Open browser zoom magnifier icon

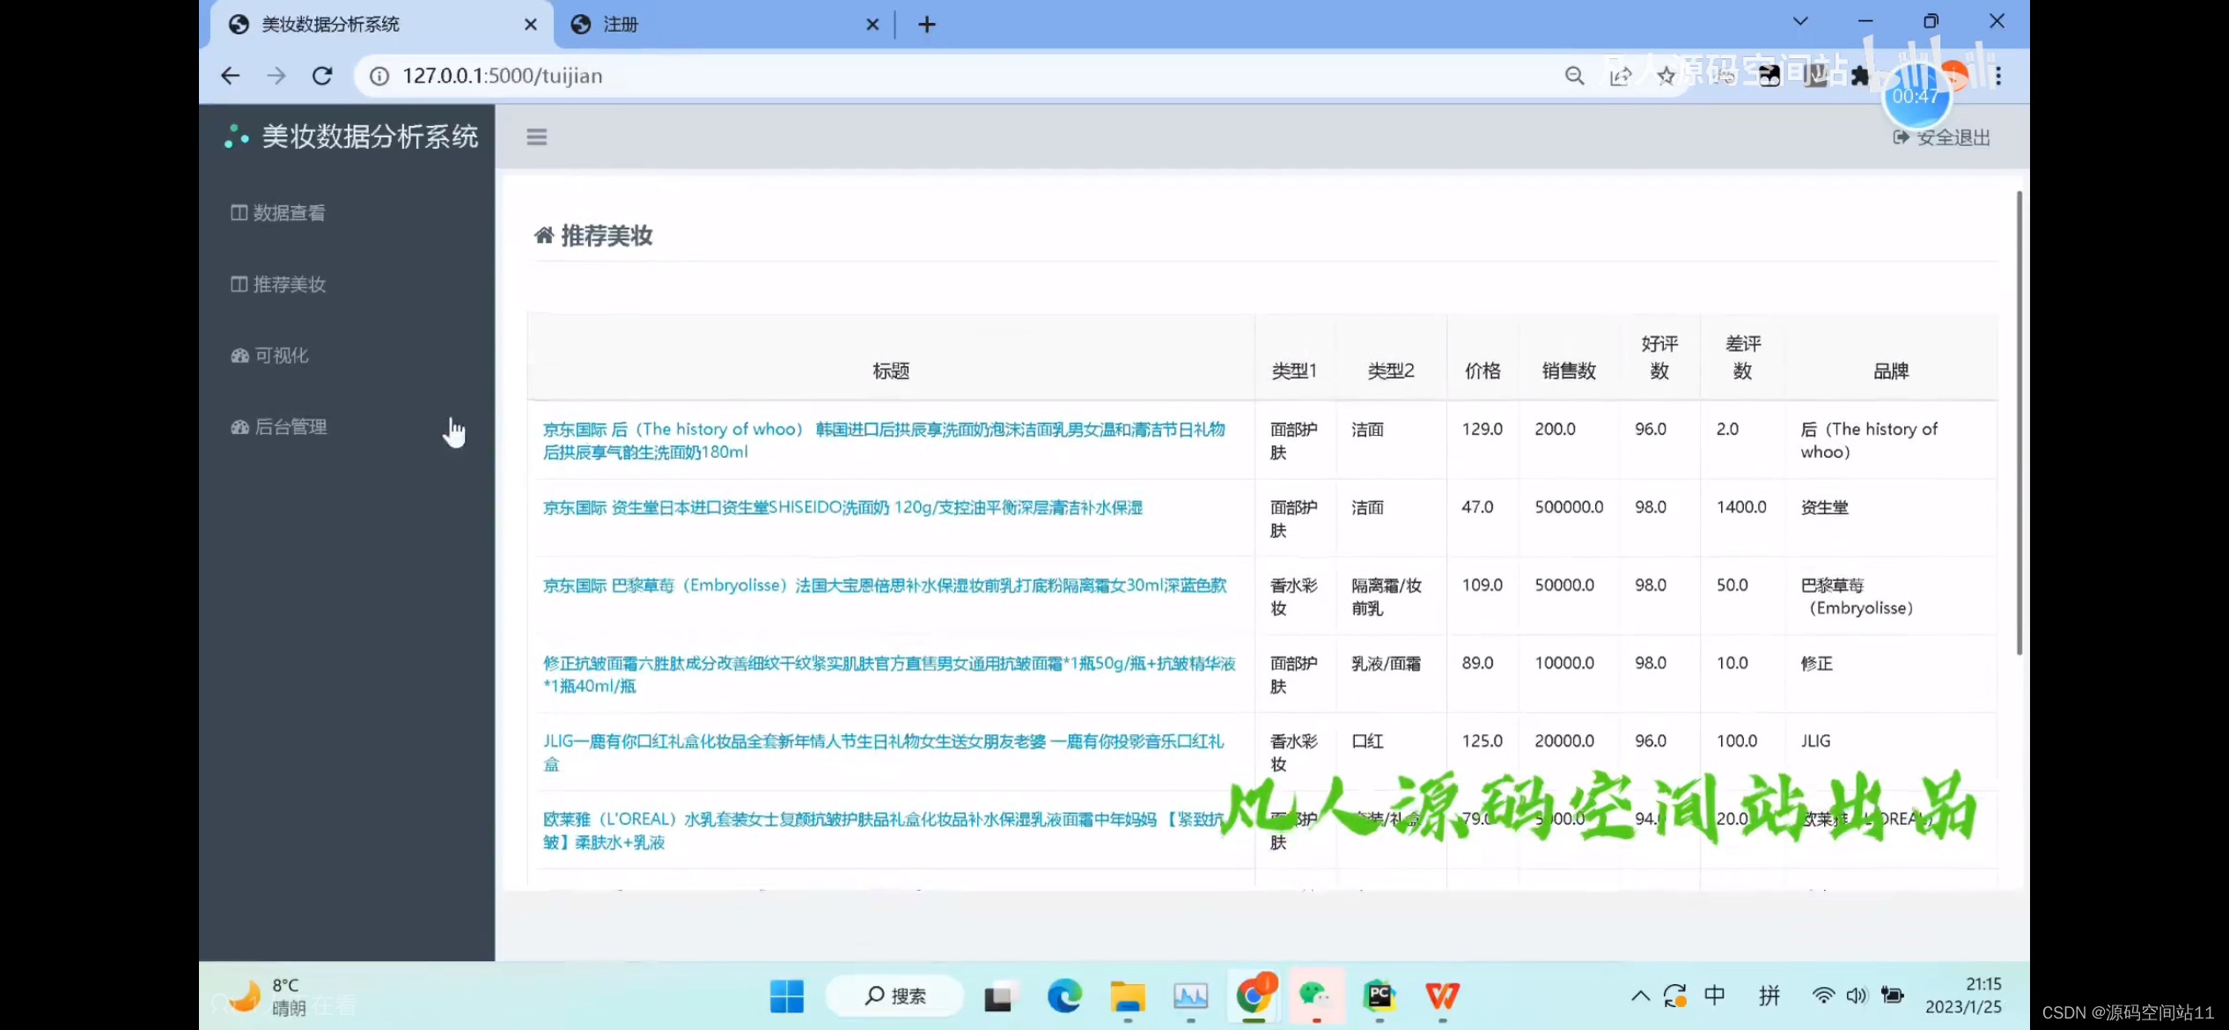(x=1574, y=77)
